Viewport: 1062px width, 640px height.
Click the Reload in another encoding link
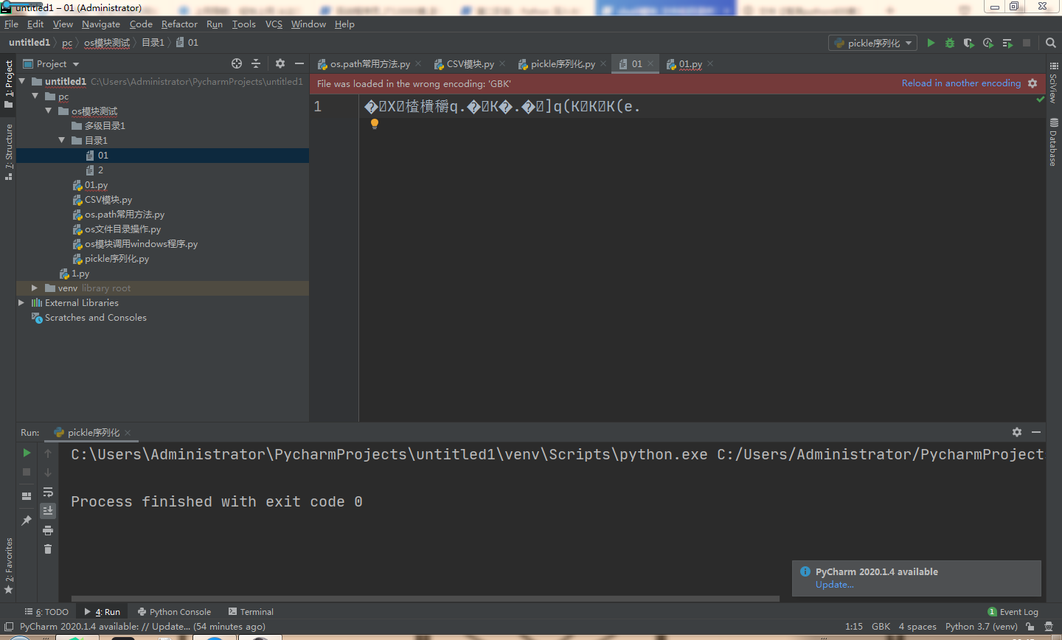click(961, 83)
